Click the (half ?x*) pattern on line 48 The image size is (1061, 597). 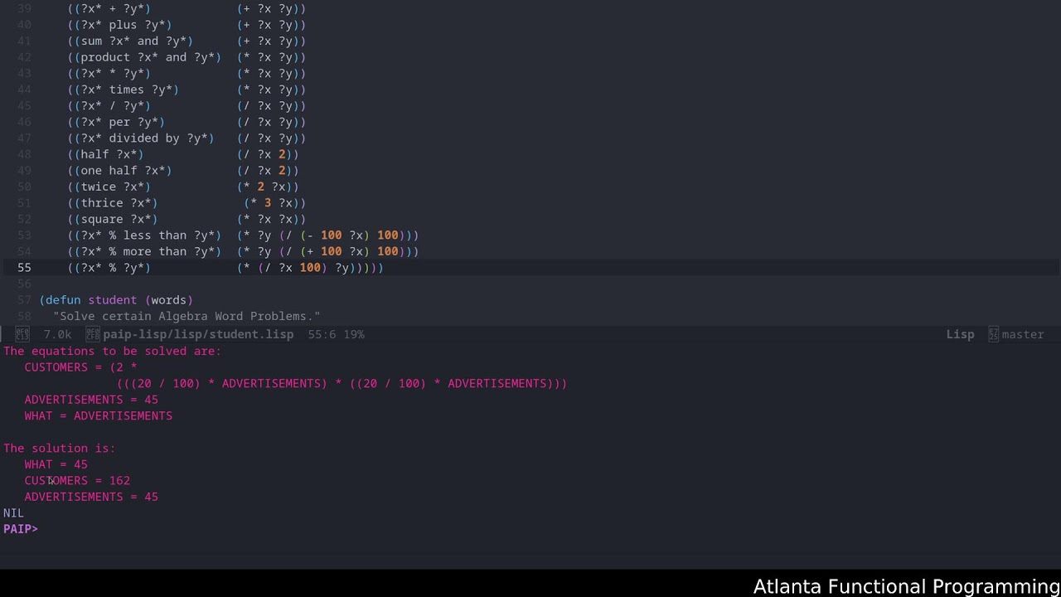(109, 154)
